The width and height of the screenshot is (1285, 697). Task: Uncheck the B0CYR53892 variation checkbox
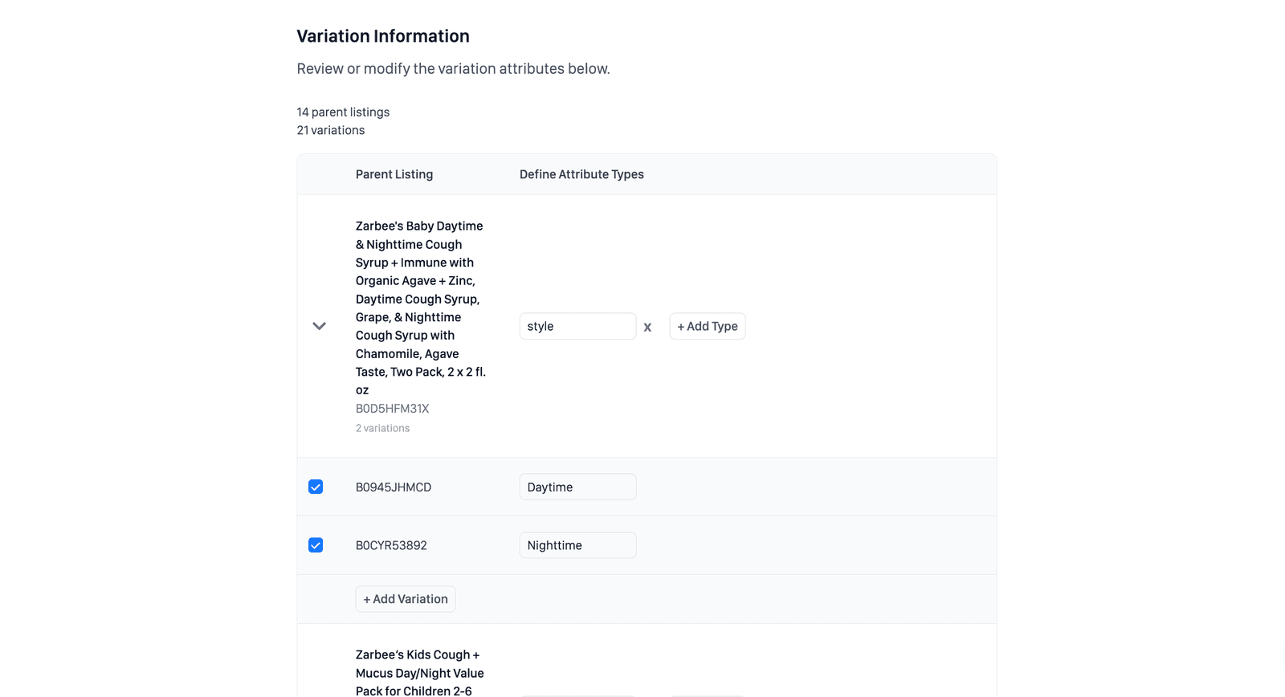point(316,545)
